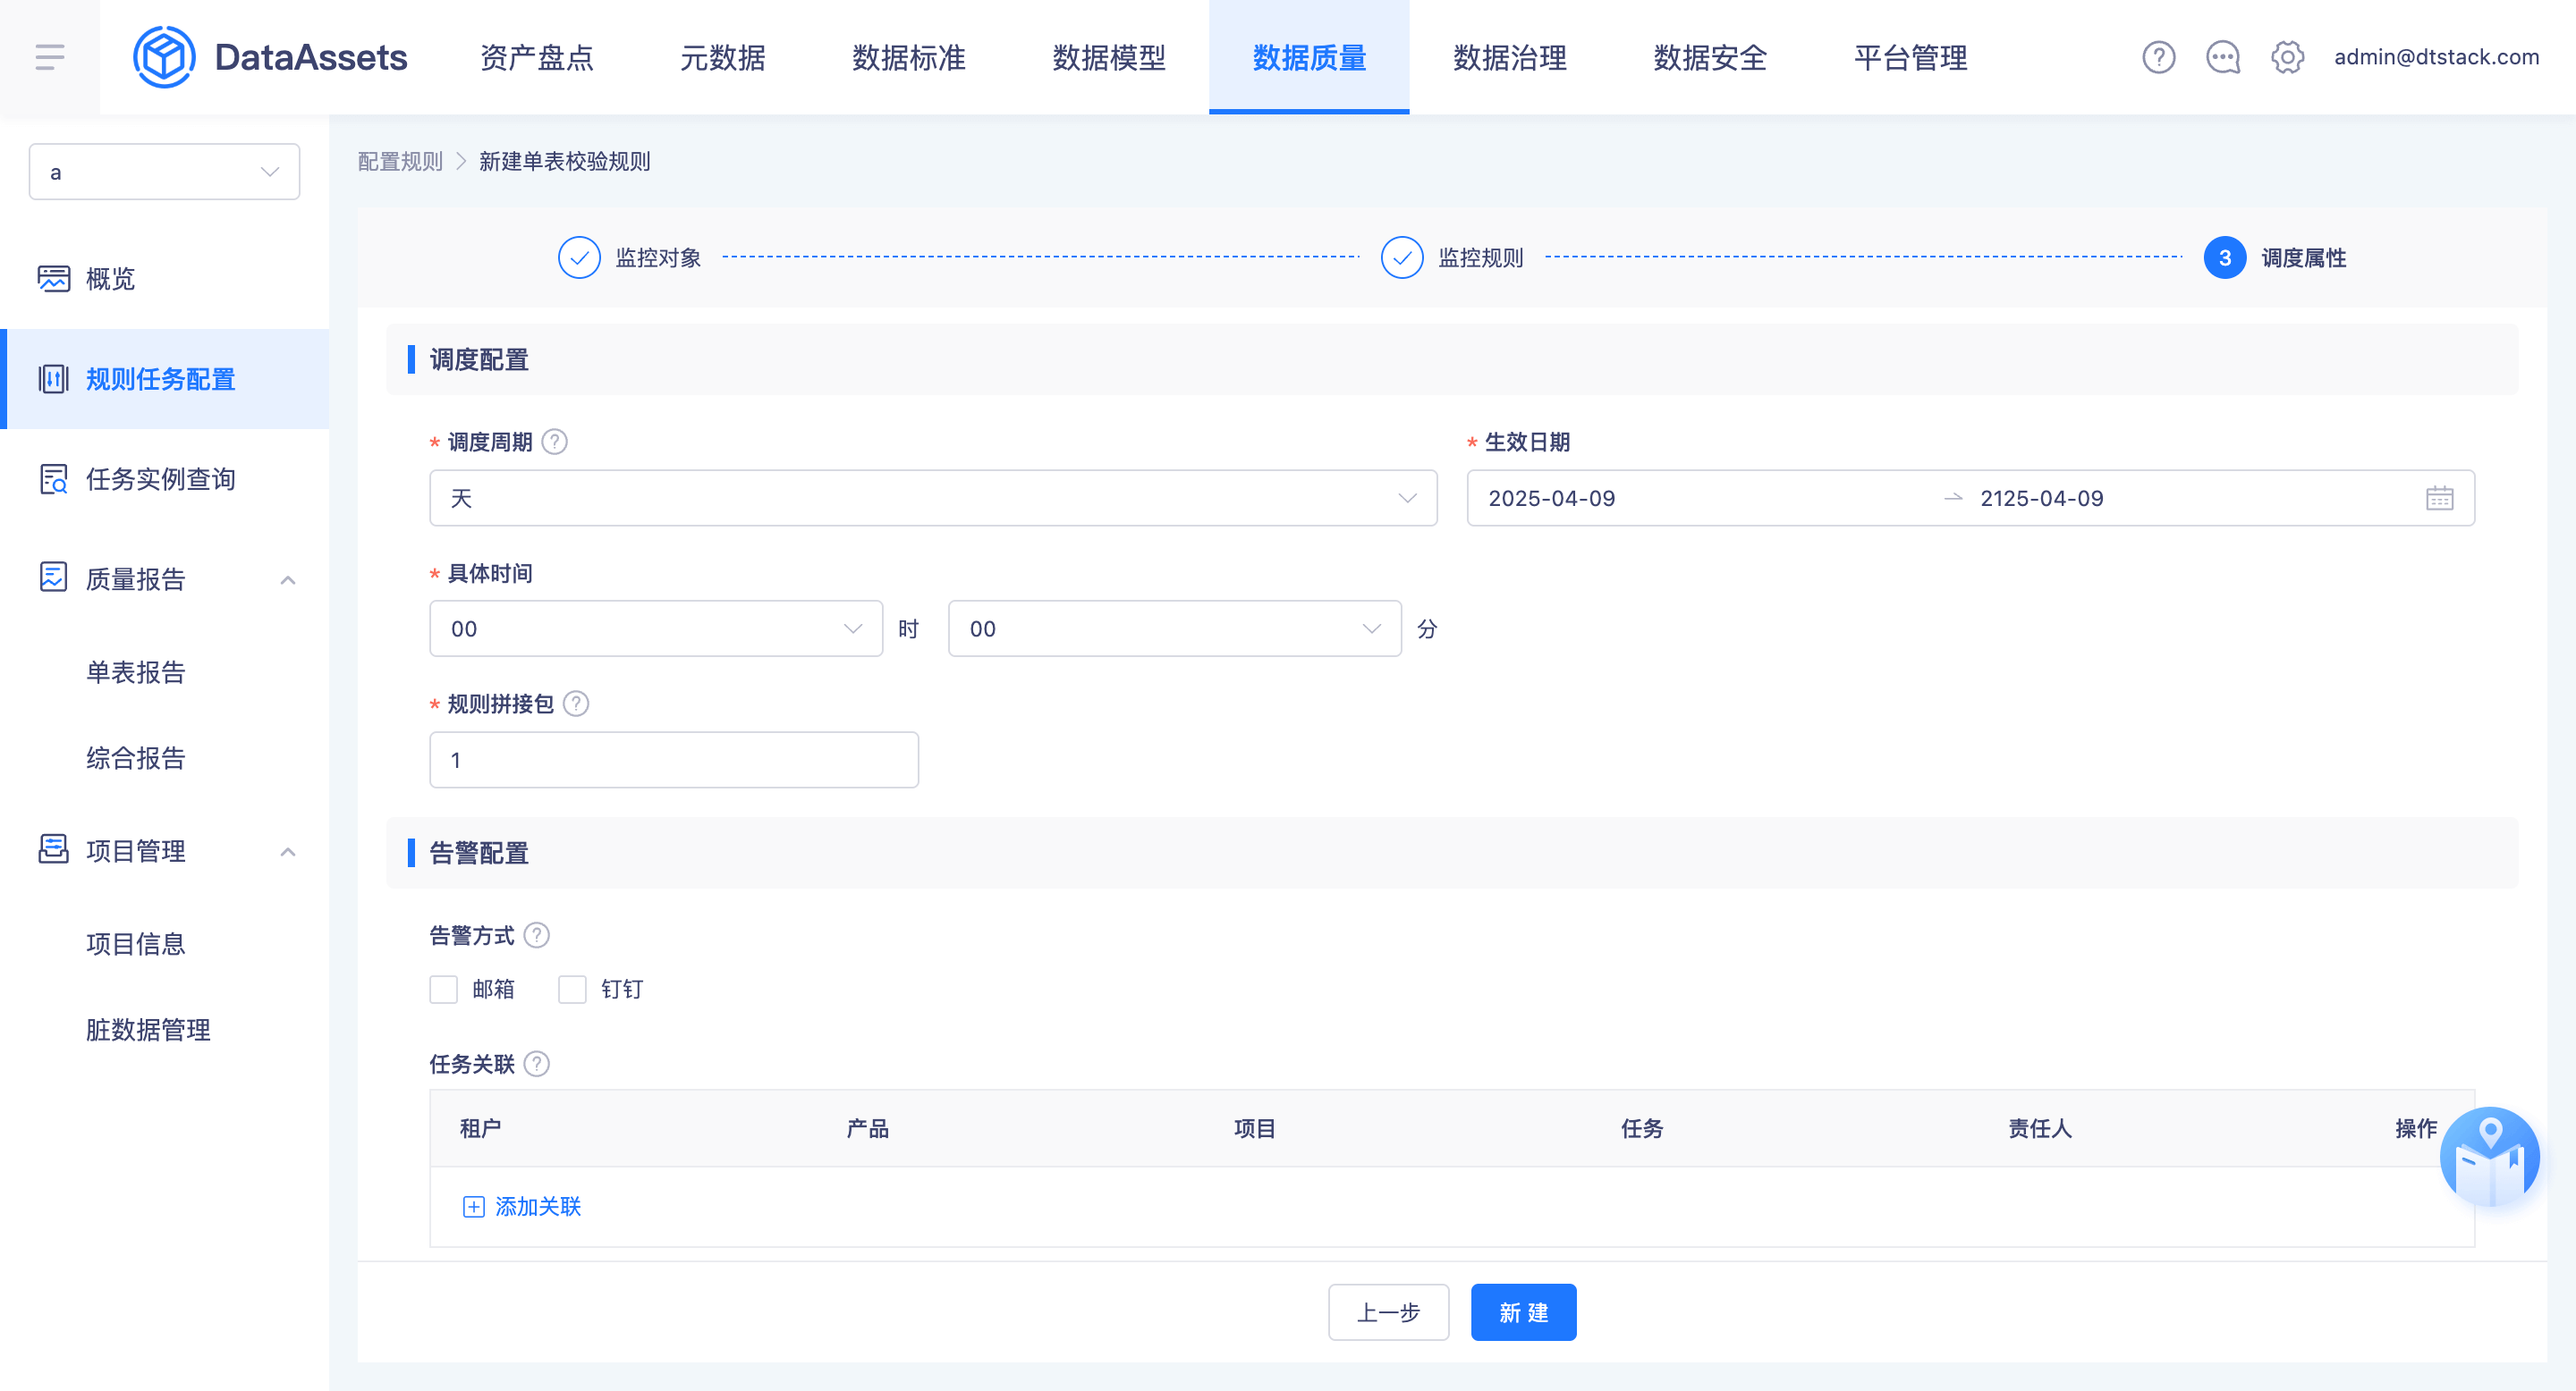Enable the 钉钉 alert checkbox
The width and height of the screenshot is (2576, 1391).
pyautogui.click(x=572, y=990)
